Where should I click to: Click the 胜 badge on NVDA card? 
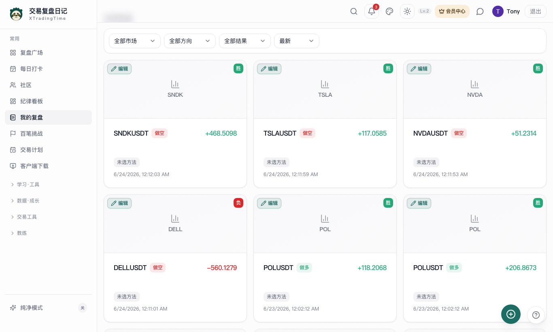click(538, 68)
